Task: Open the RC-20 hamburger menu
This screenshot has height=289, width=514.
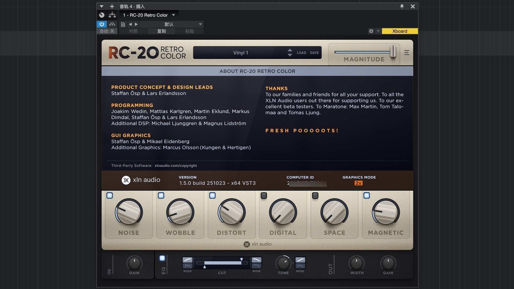Action: (406, 53)
